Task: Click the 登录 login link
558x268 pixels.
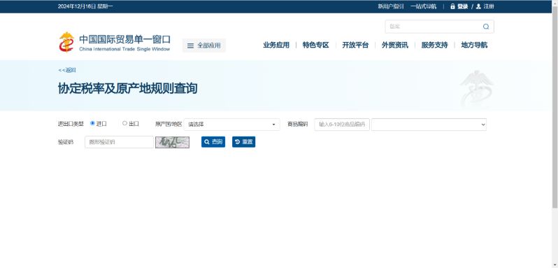Action: click(x=463, y=6)
